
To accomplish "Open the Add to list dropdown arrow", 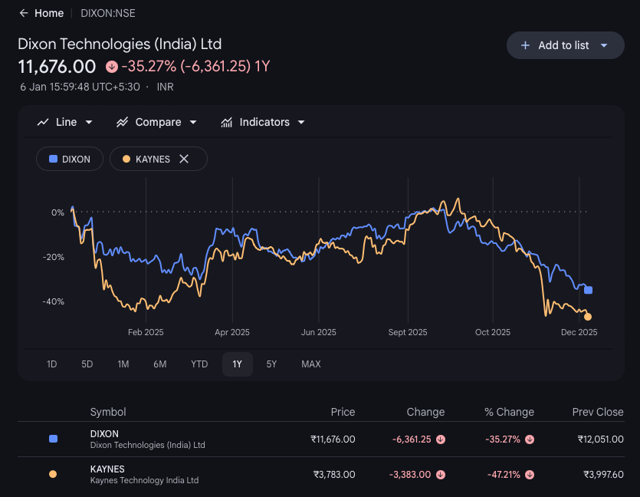I will (x=604, y=45).
